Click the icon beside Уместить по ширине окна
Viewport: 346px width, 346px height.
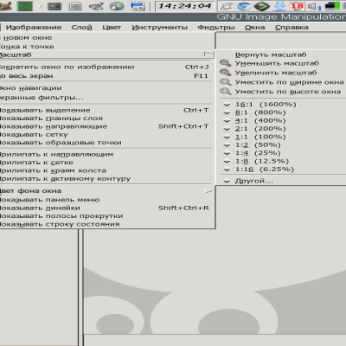click(225, 82)
